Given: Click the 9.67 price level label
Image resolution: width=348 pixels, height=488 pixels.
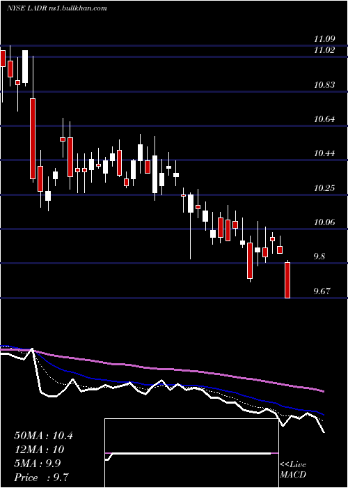Looking at the screenshot, I should tap(322, 291).
